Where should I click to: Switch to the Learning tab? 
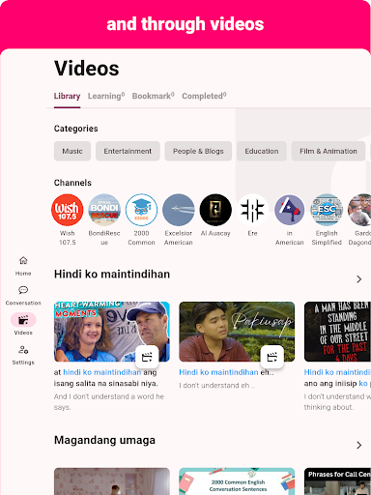tap(106, 96)
